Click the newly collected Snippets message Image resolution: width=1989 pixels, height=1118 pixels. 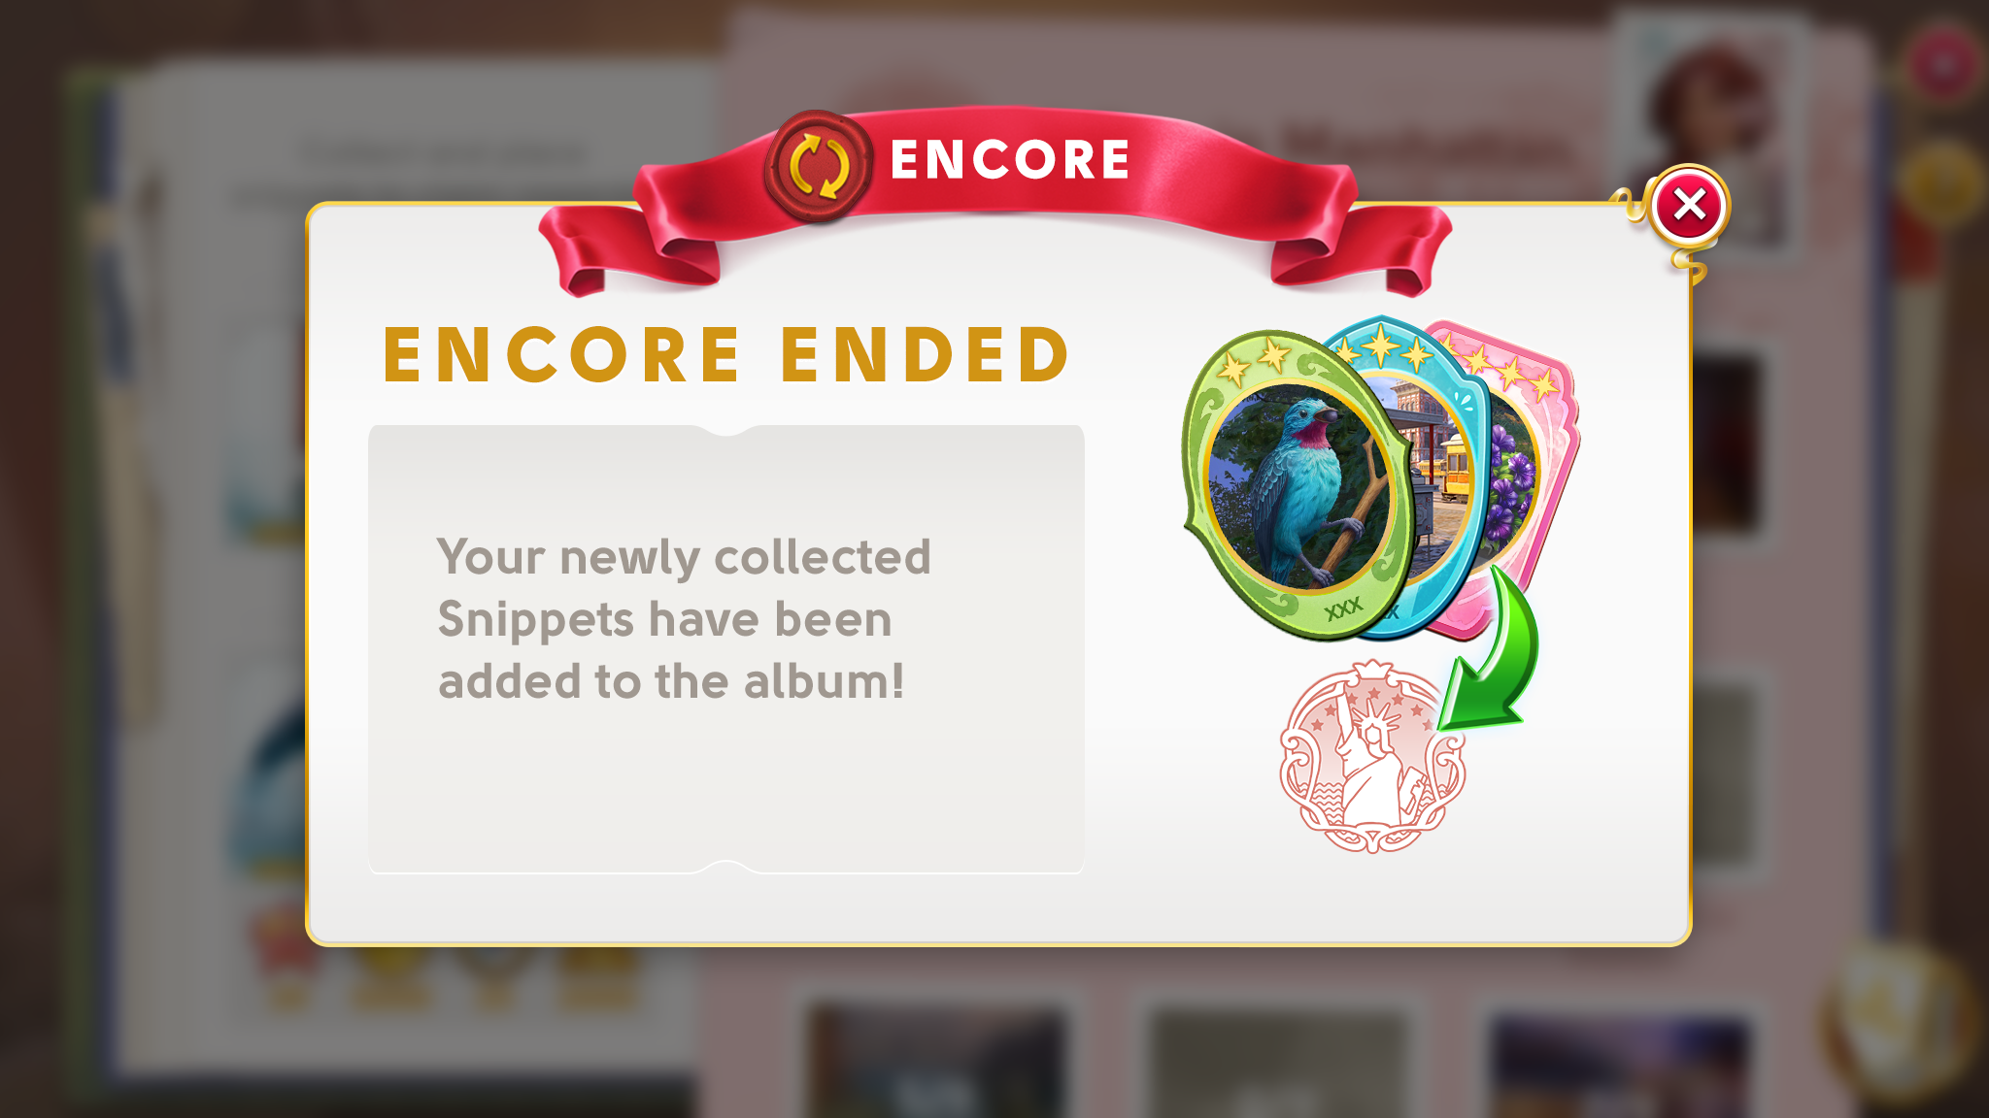click(x=684, y=618)
